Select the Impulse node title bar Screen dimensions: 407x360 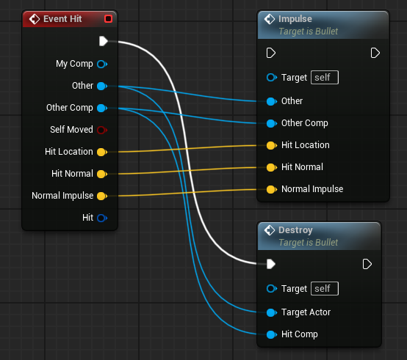point(323,25)
